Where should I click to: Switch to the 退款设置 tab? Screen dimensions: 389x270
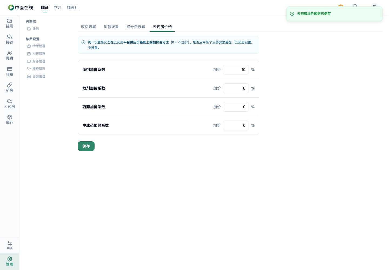(x=111, y=27)
